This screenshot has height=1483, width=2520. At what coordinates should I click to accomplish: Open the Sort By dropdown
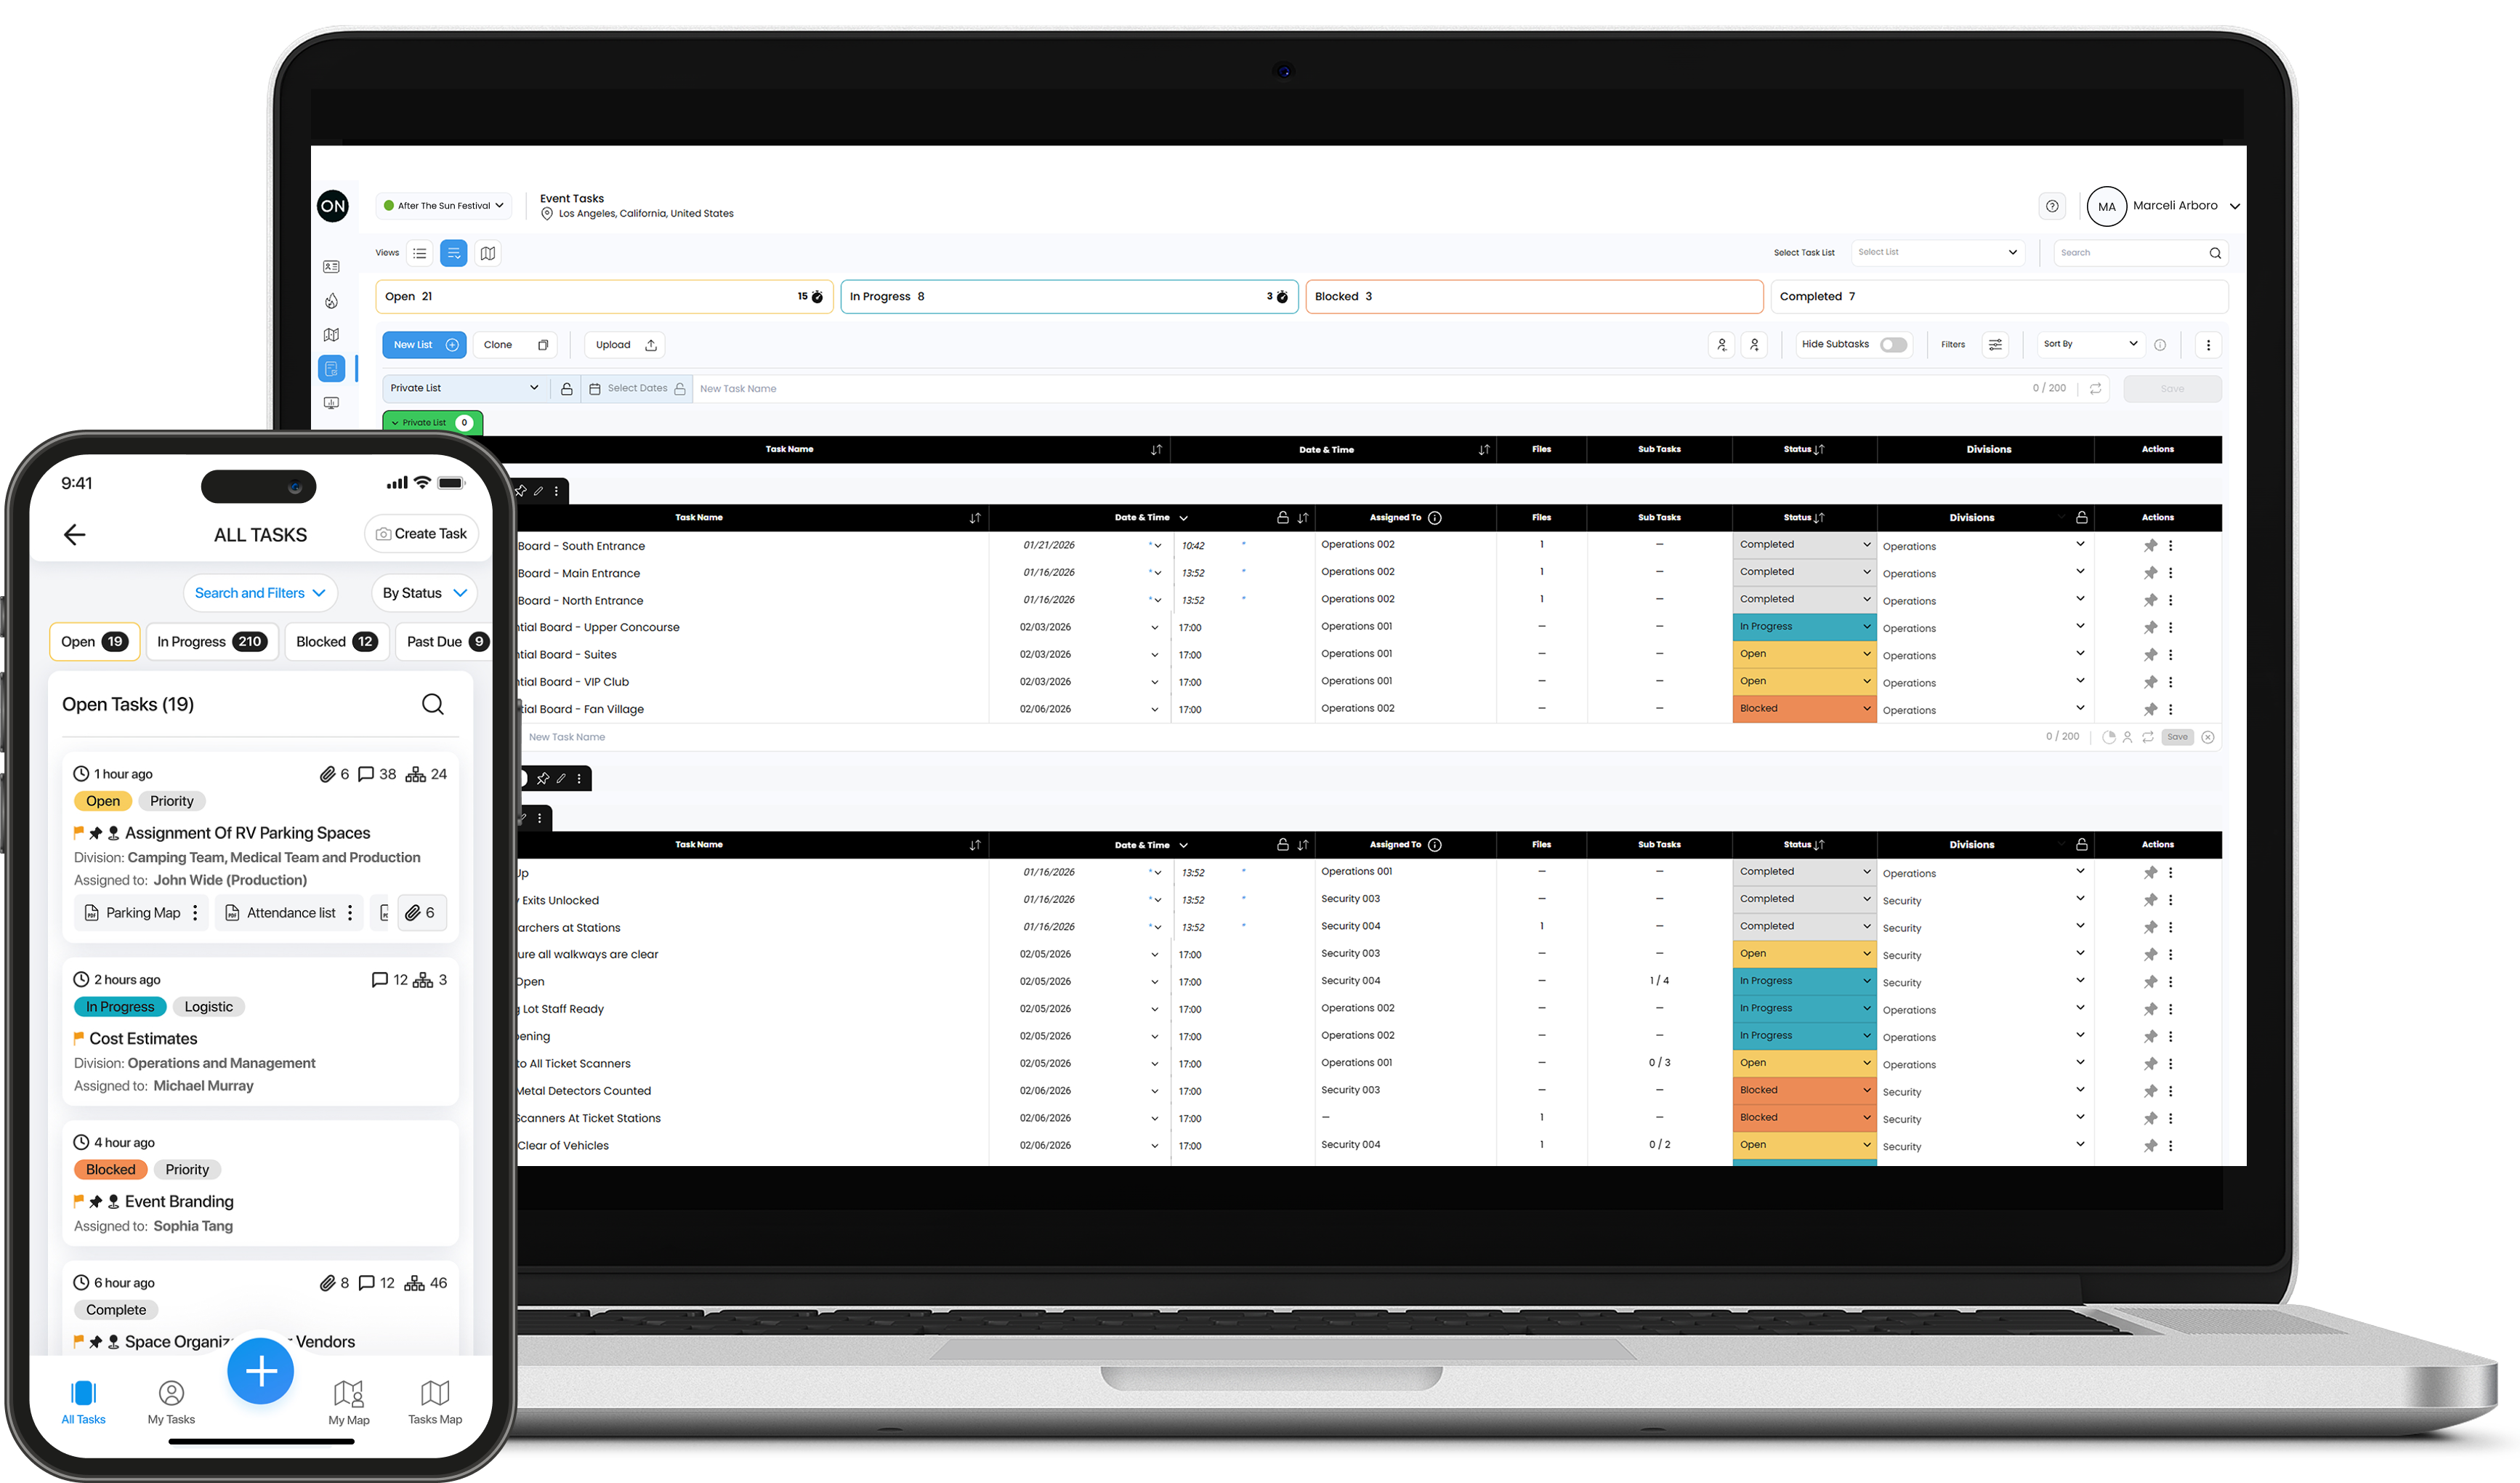[2089, 345]
